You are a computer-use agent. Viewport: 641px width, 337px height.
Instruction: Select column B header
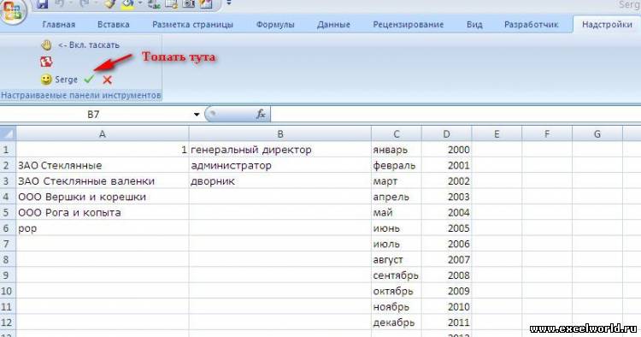click(x=280, y=133)
